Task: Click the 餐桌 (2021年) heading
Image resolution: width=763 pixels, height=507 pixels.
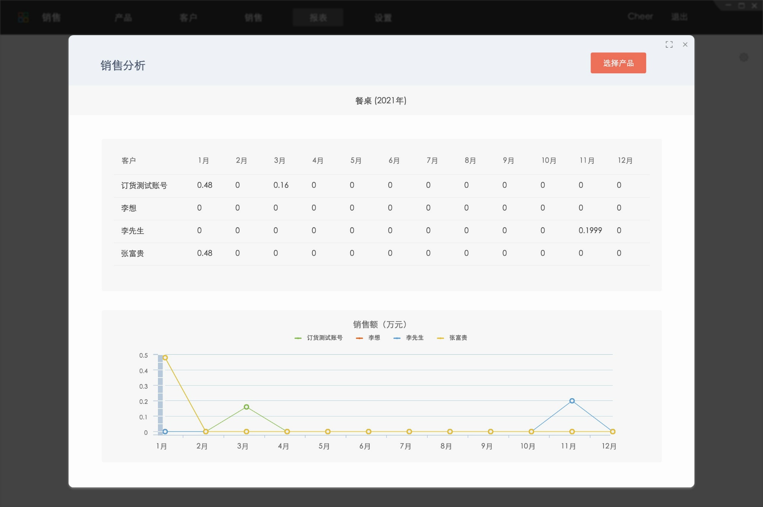Action: click(381, 100)
